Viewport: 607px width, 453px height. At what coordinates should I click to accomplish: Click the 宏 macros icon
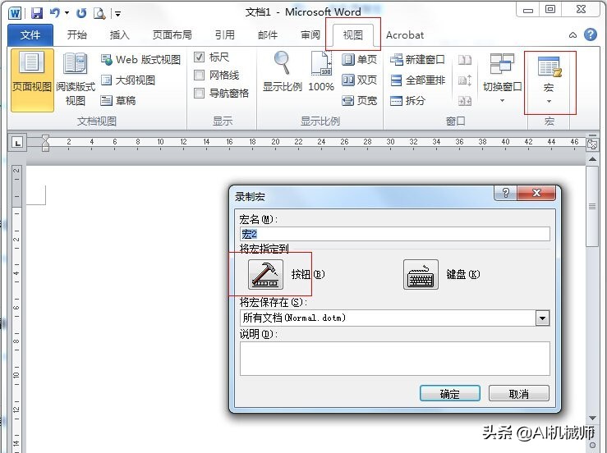pyautogui.click(x=549, y=66)
